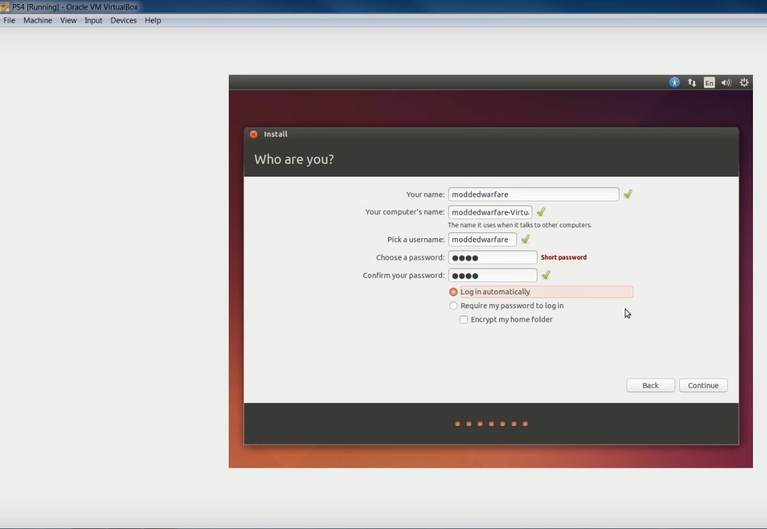Click the checkmark beside Confirm your password
Viewport: 767px width, 529px height.
pyautogui.click(x=546, y=274)
